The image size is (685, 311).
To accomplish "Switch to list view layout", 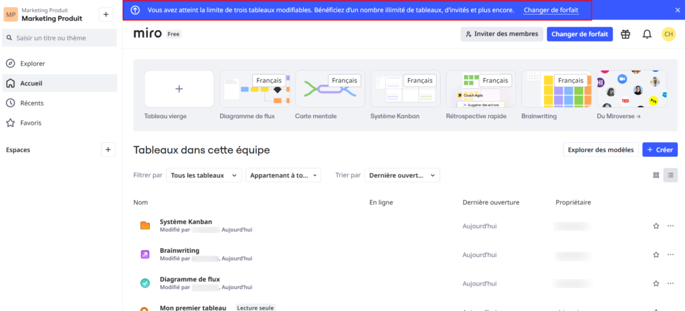I will (670, 176).
